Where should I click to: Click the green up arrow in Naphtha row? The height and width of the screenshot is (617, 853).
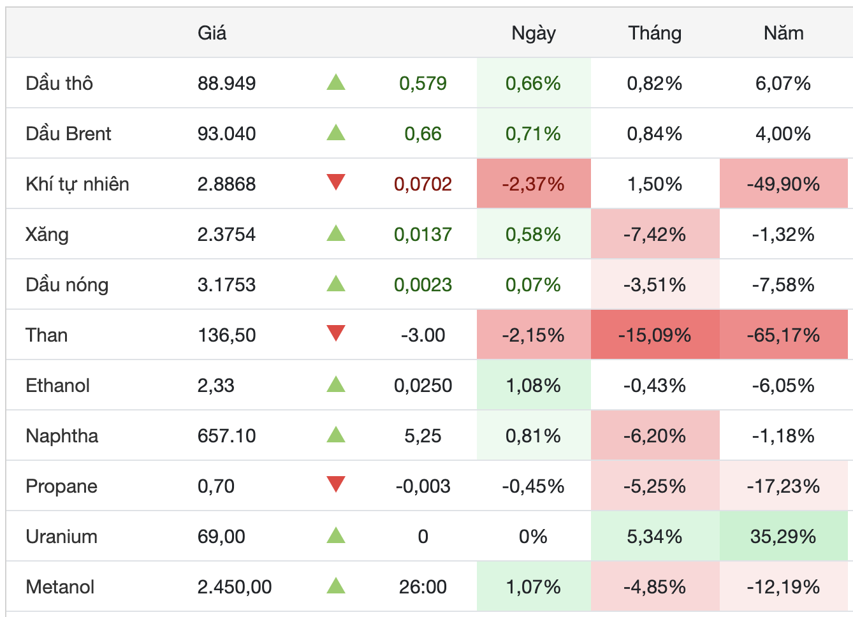336,434
